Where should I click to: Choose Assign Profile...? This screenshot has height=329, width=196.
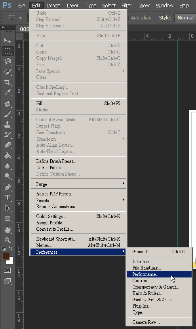[x=79, y=223]
